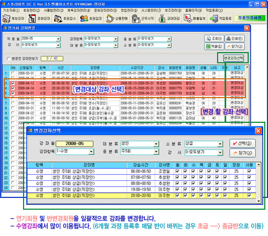Viewport: 268px width, 236px height.
Task: Enable the 변경전 강좌만보기 checkbox
Action: 9,58
